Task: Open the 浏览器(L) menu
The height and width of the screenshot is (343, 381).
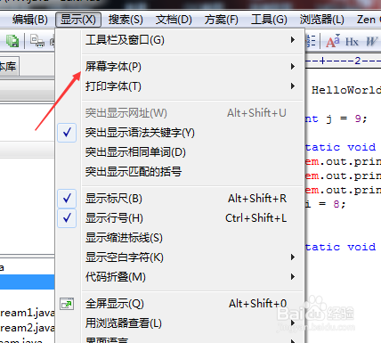Action: coord(321,20)
